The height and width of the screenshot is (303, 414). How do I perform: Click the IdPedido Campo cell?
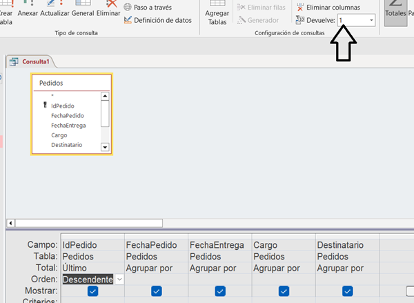(x=93, y=245)
